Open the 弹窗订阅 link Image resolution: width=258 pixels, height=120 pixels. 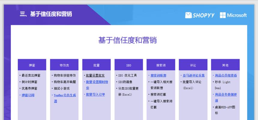28,95
